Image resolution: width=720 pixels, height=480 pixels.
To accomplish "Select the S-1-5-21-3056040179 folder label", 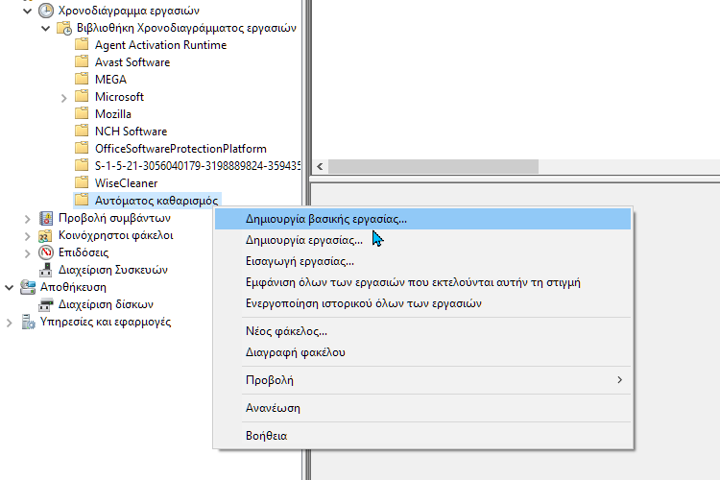I will tap(198, 165).
